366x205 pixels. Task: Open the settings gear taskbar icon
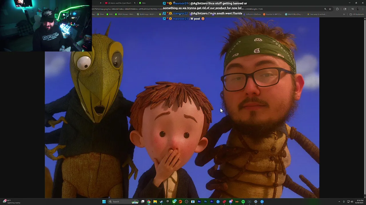(256, 202)
